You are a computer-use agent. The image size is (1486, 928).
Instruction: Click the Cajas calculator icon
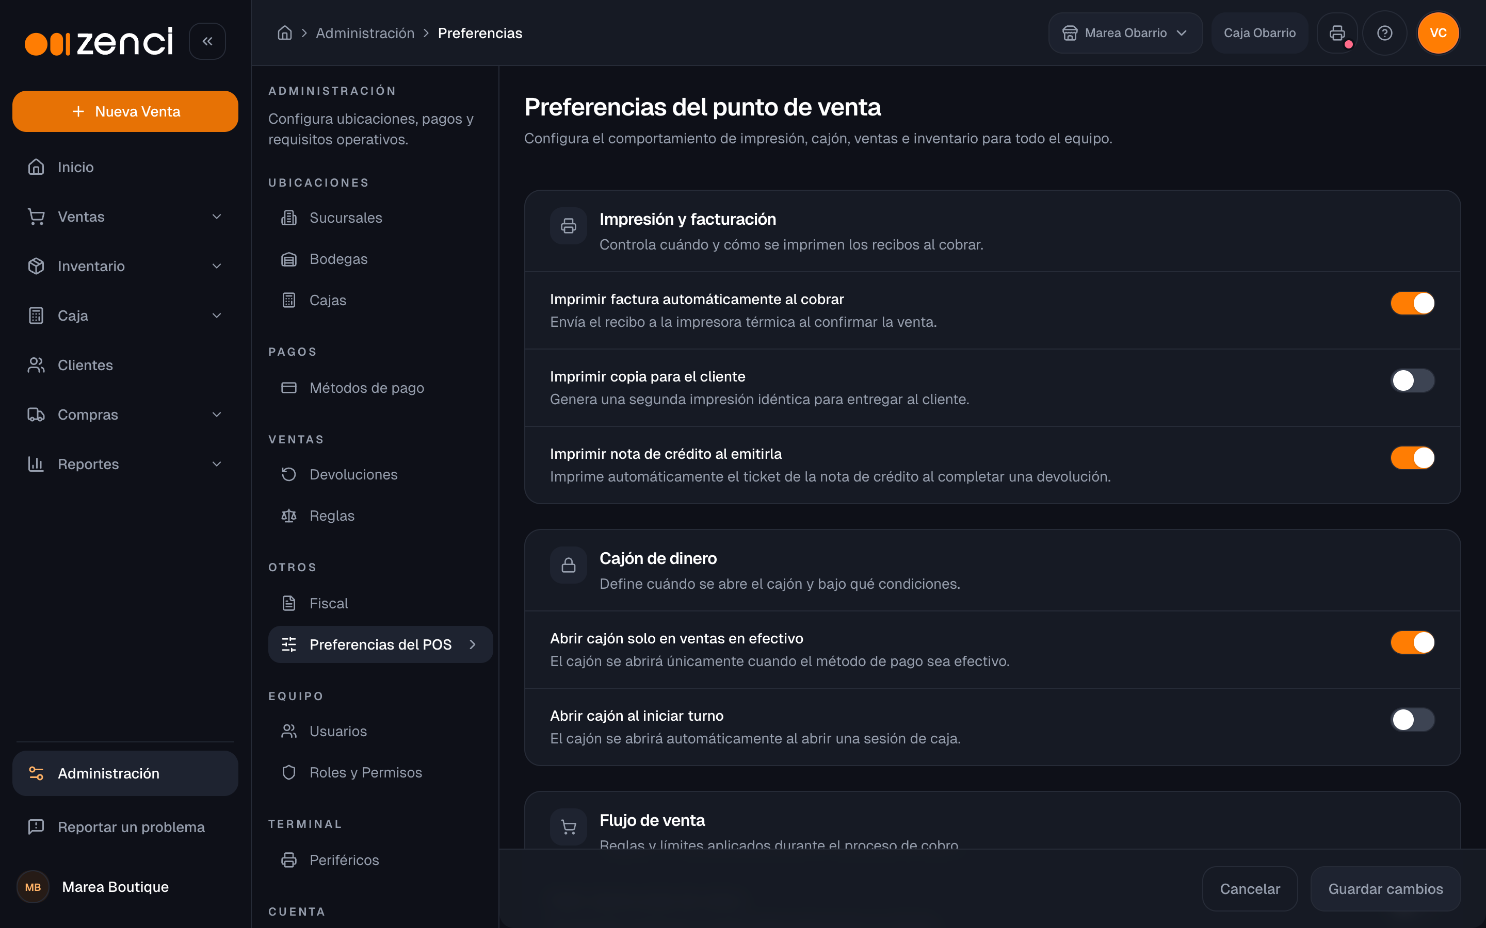pos(288,300)
